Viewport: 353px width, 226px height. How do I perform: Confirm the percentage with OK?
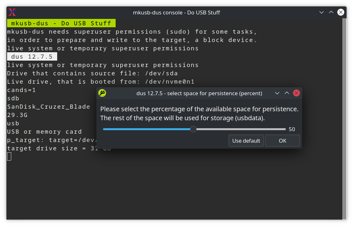pos(282,141)
